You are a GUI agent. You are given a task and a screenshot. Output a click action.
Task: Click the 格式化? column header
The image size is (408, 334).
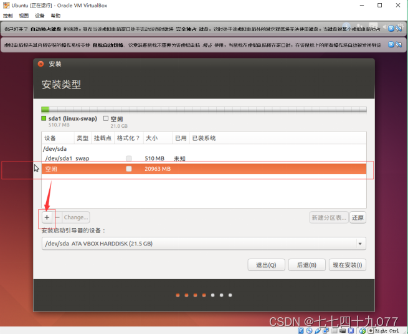coord(128,138)
